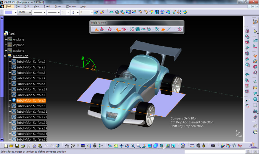Open the fill color dropdown arrow
Screen dimensions: 259x154
click(15, 13)
